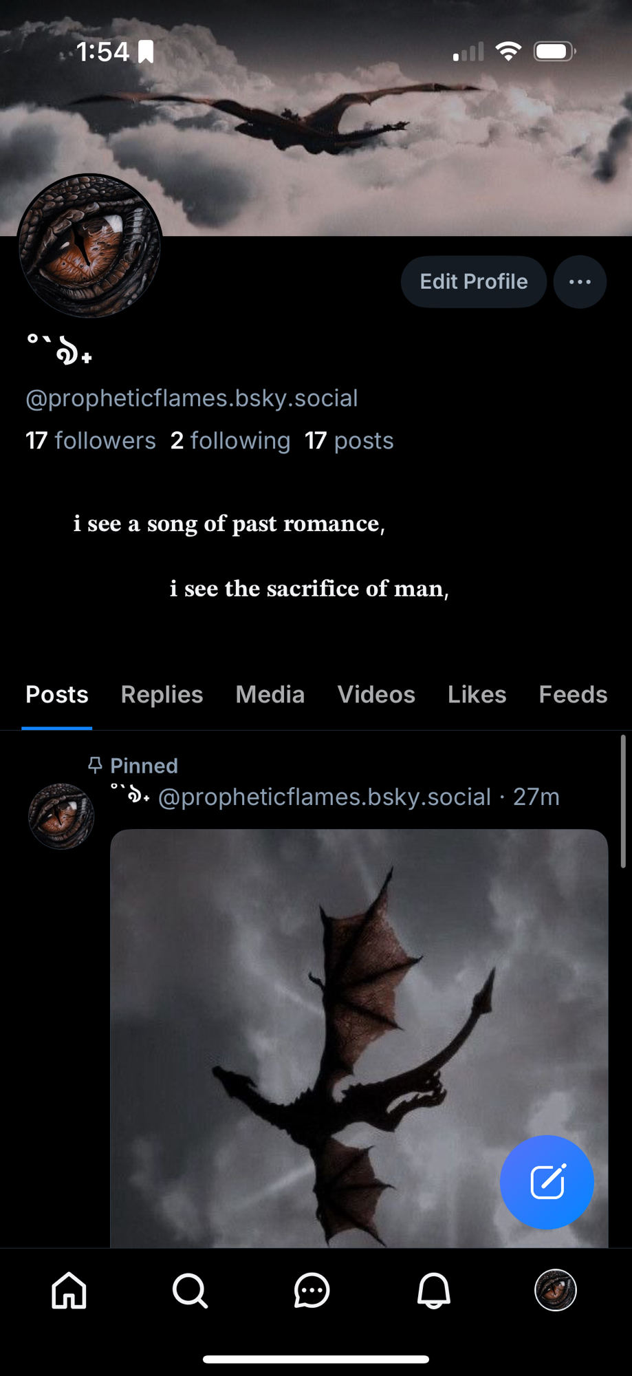Viewport: 632px width, 1376px height.
Task: Switch to the Media tab
Action: 270,694
